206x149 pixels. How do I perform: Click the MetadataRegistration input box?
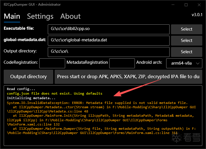[122, 63]
